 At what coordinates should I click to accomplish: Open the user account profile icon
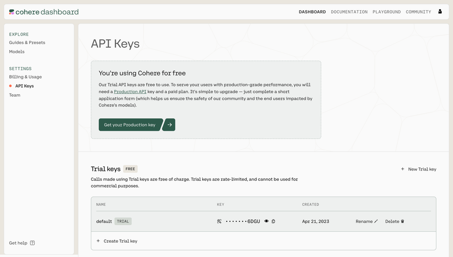click(440, 12)
